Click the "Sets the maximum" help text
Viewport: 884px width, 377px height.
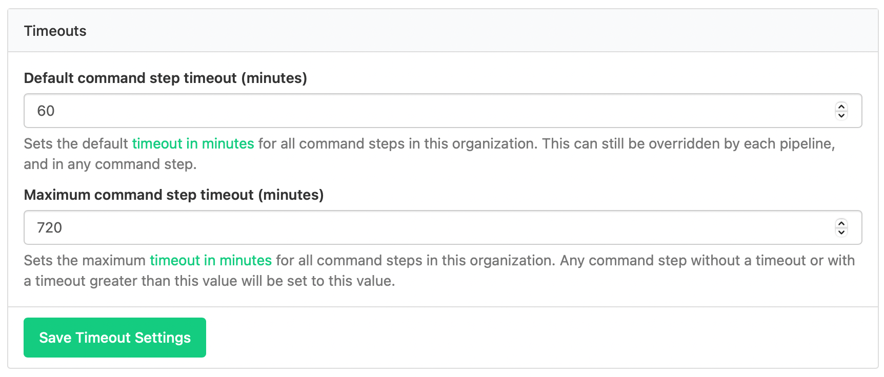(x=85, y=260)
